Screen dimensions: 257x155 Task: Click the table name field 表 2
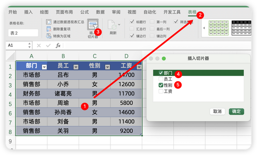(x=23, y=33)
